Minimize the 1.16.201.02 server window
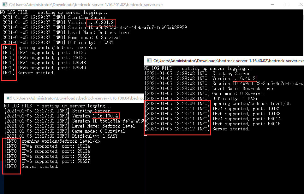The image size is (304, 194). (272, 4)
